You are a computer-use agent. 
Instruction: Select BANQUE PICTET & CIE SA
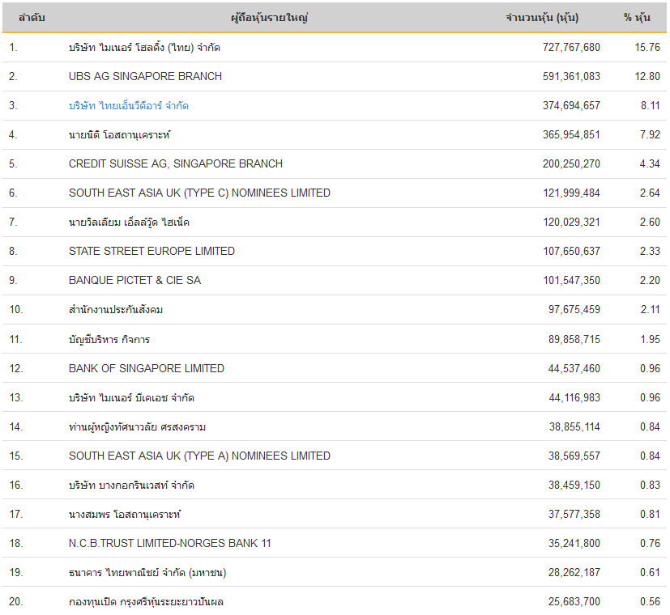[134, 281]
